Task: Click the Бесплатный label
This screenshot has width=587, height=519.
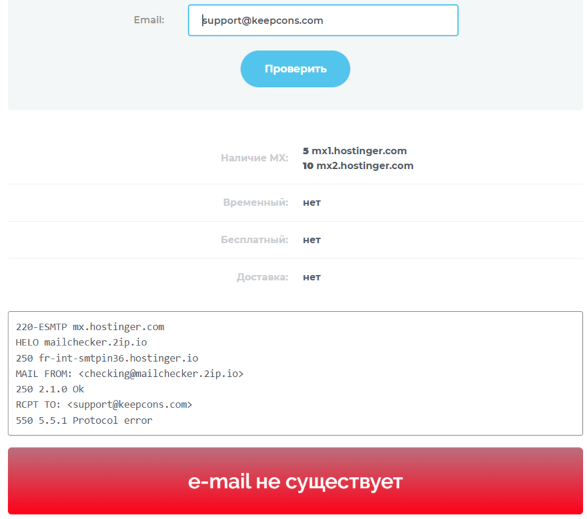Action: (x=254, y=239)
